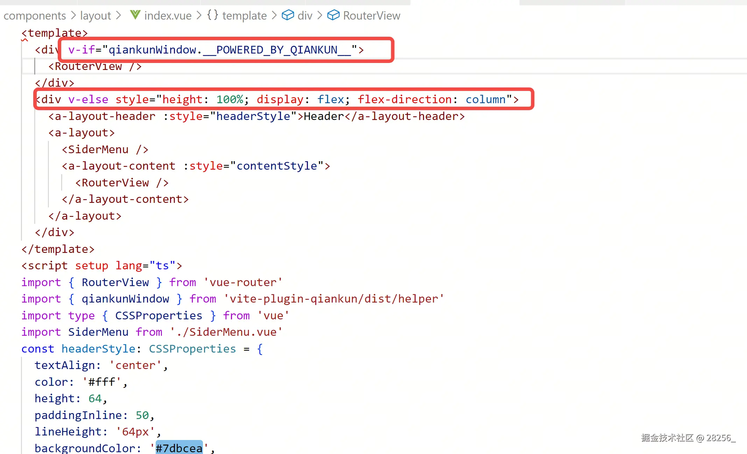747x454 pixels.
Task: Click the div cube icon in breadcrumb
Action: (x=288, y=15)
